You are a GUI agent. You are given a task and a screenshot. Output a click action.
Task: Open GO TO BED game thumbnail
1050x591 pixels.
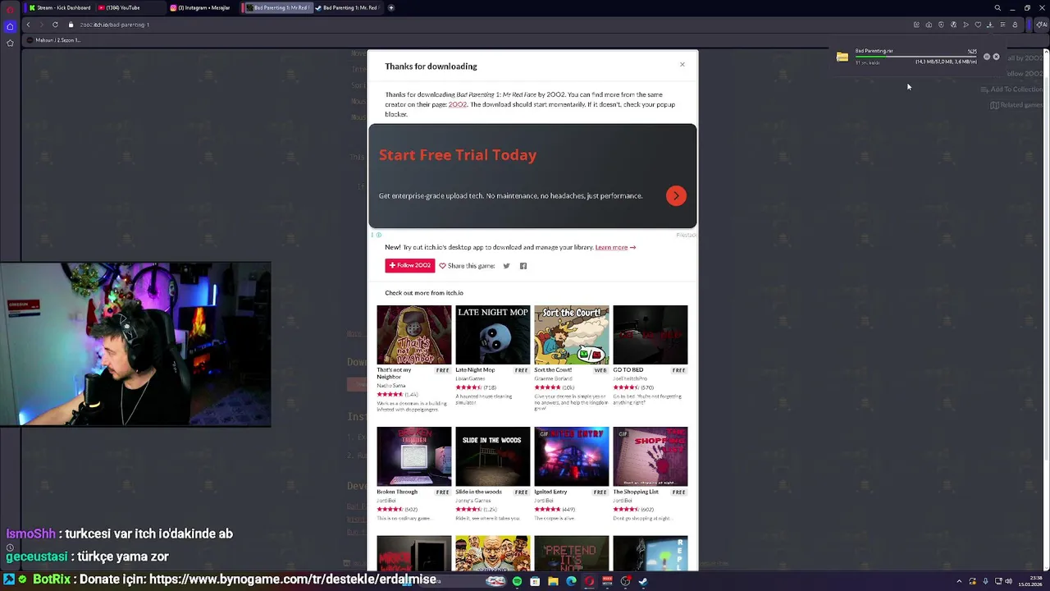[651, 335]
